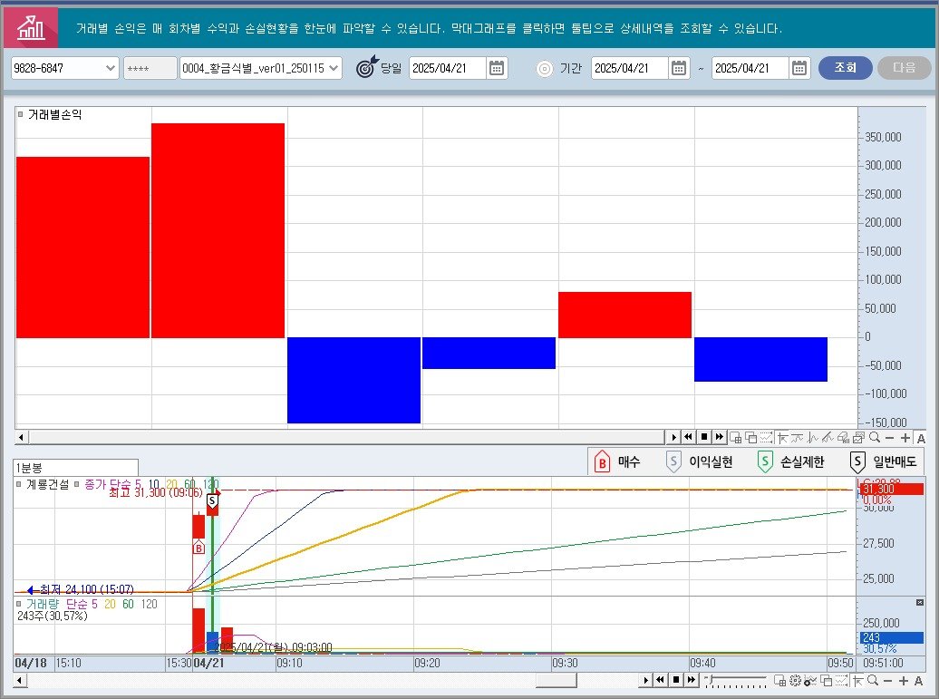Zoom out candle chart with minus icon

coord(887,681)
